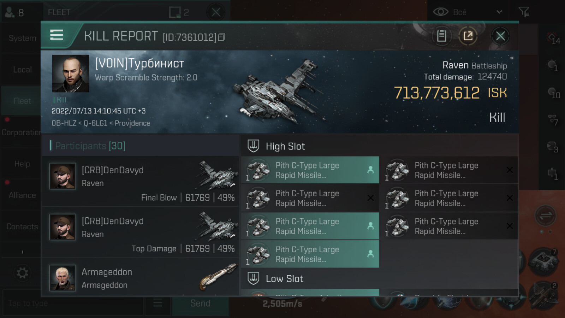This screenshot has width=565, height=318.
Task: Close the kill report window
Action: [500, 36]
